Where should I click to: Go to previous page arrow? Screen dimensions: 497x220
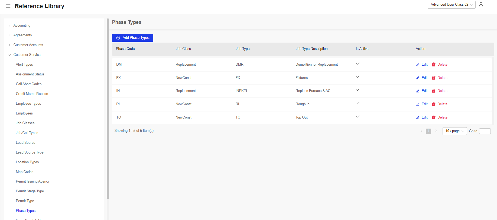pyautogui.click(x=421, y=131)
